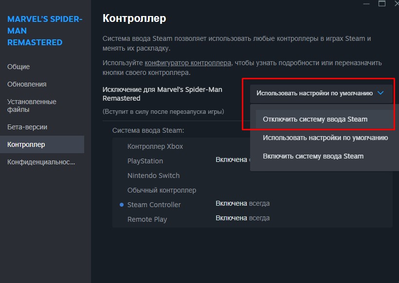Screen dimensions: 399x283
Task: Click the blue dropdown chevron arrow
Action: pyautogui.click(x=381, y=93)
